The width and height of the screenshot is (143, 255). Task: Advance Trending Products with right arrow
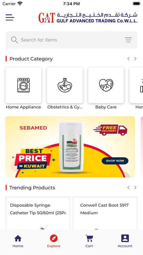(x=135, y=187)
